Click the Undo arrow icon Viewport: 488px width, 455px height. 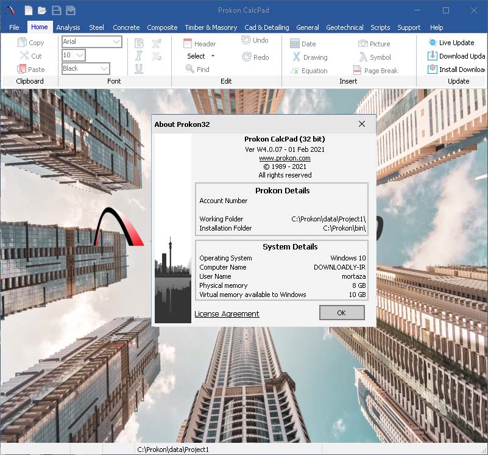247,40
